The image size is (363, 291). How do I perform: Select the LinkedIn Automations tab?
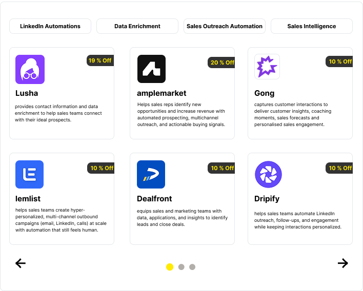tap(50, 26)
